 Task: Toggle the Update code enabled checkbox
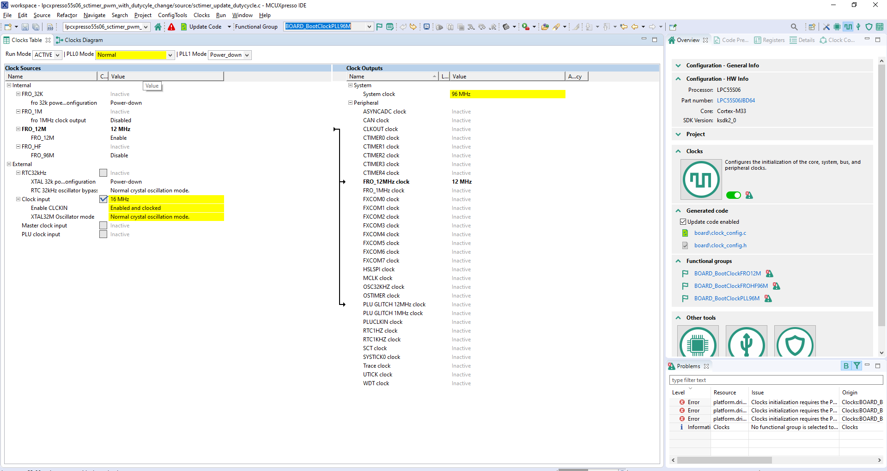tap(683, 222)
